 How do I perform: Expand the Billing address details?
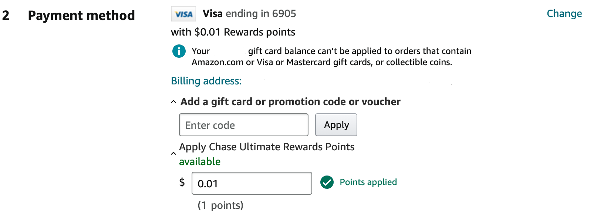[206, 81]
